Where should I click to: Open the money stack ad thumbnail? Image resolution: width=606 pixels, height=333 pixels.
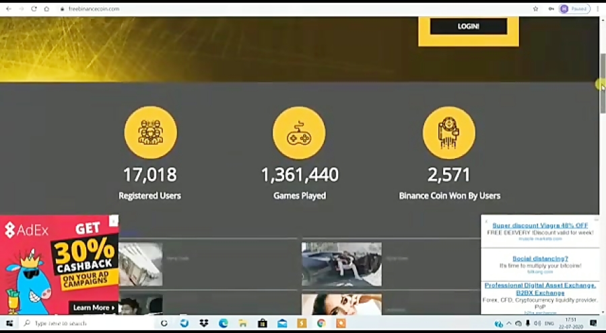pyautogui.click(x=141, y=264)
